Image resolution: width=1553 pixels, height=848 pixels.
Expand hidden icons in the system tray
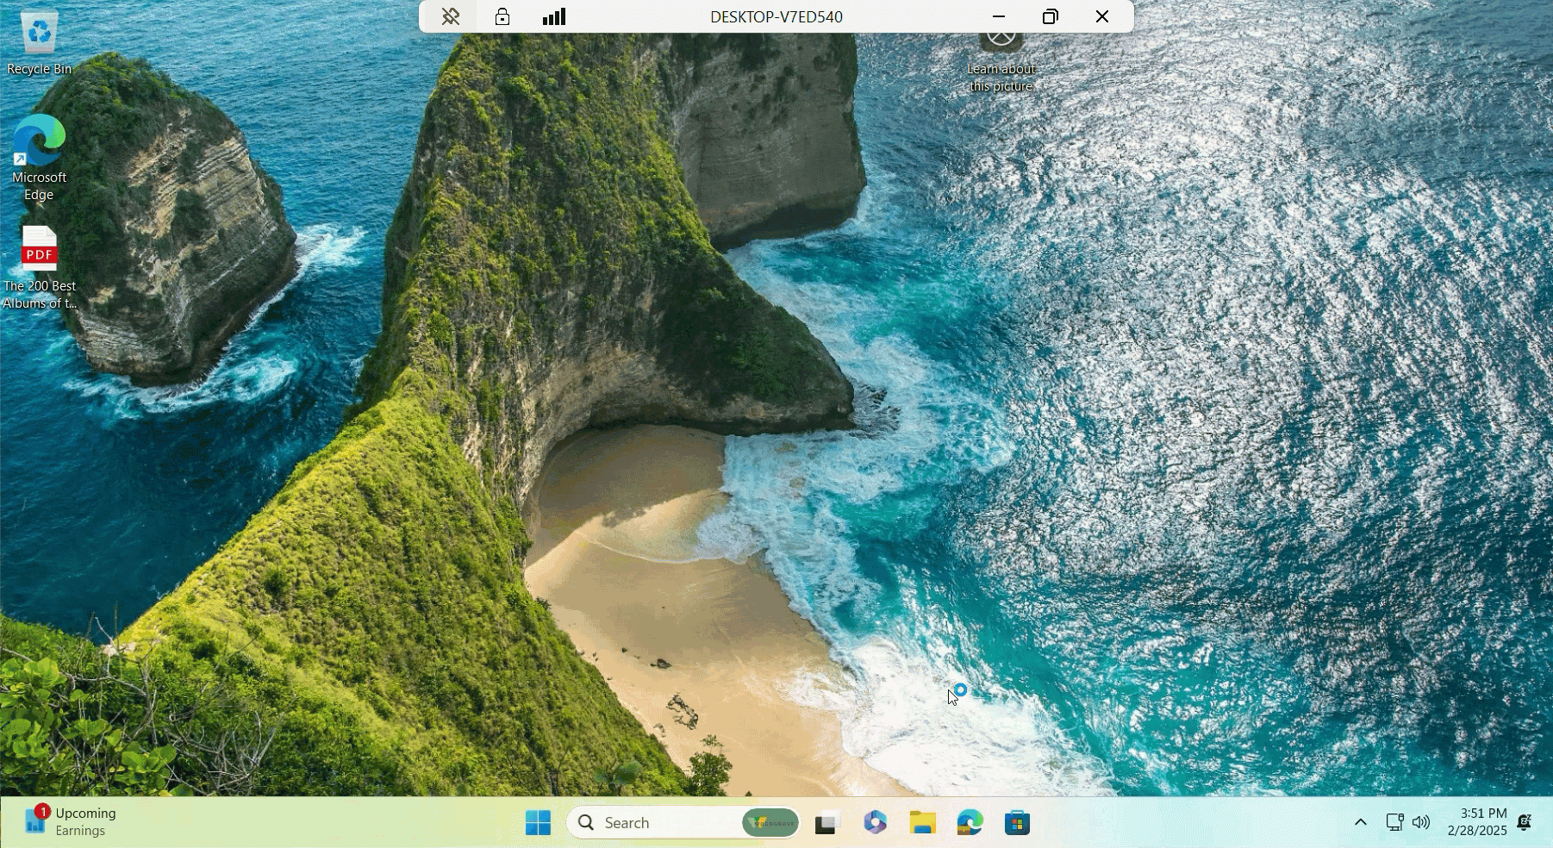click(1361, 823)
